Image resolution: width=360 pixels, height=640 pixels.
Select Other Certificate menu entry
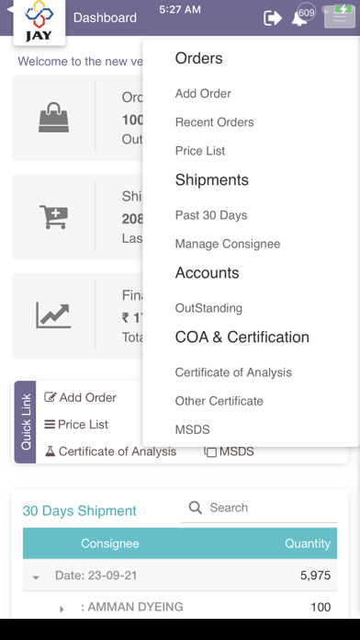pos(219,401)
